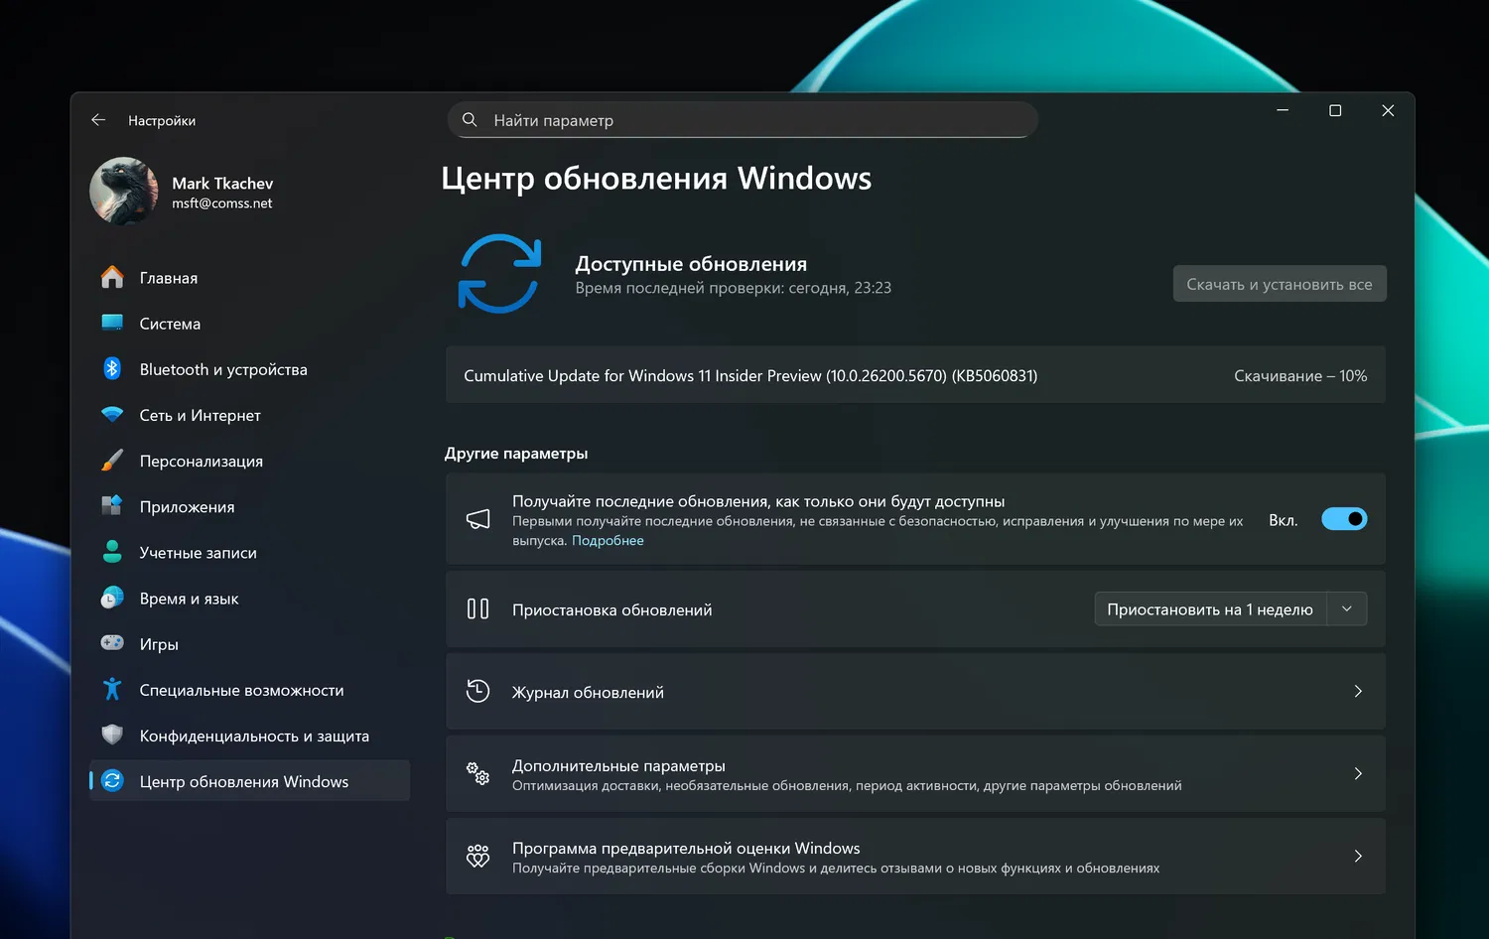The width and height of the screenshot is (1489, 939).
Task: Select Персонализация in the sidebar
Action: point(249,461)
